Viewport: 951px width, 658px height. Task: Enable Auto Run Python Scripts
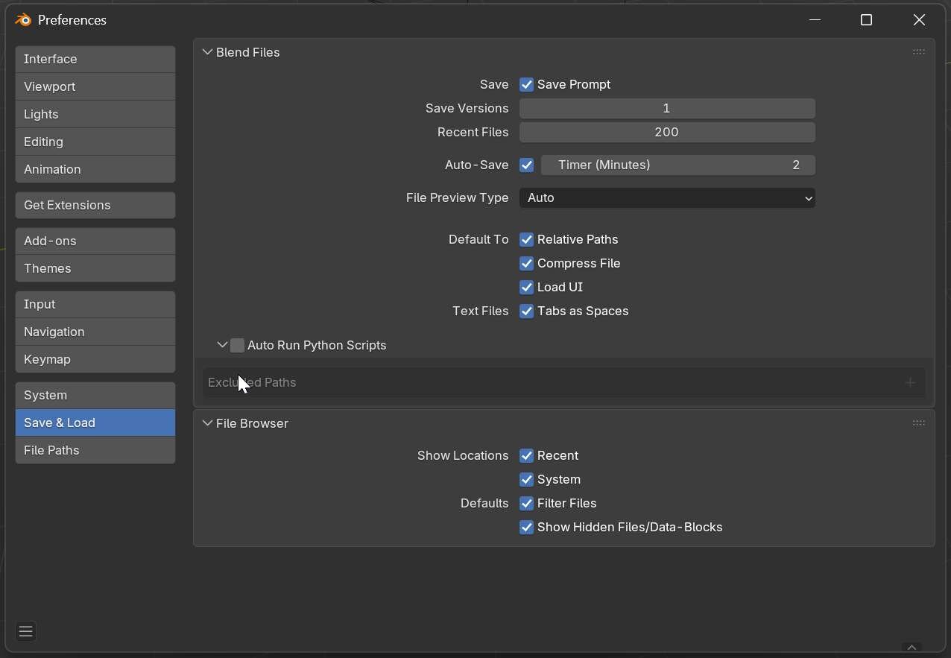click(x=237, y=346)
